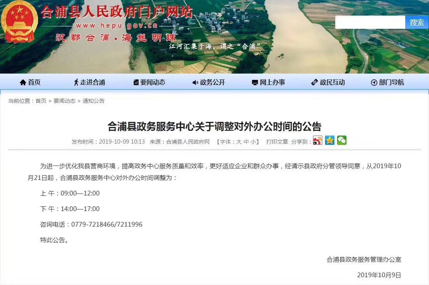Viewport: 429px width, 285px height.
Task: Set font size to 大
Action: click(239, 142)
